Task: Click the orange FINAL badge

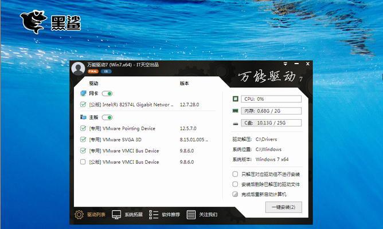Action: pos(93,72)
